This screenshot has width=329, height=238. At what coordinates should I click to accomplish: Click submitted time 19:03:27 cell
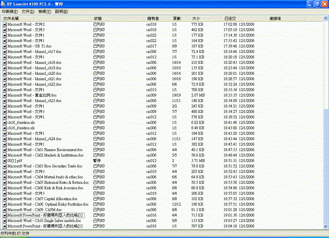coord(239,221)
